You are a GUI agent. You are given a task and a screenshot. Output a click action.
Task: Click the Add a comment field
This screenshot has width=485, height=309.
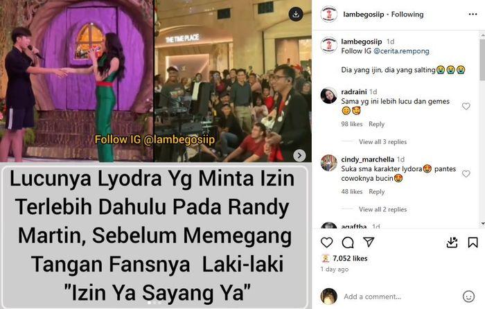[x=400, y=297]
